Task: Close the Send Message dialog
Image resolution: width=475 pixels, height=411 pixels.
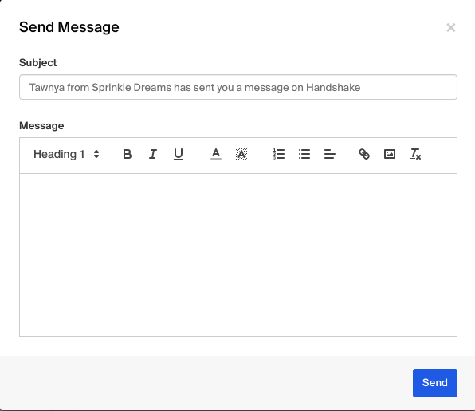Action: point(451,28)
